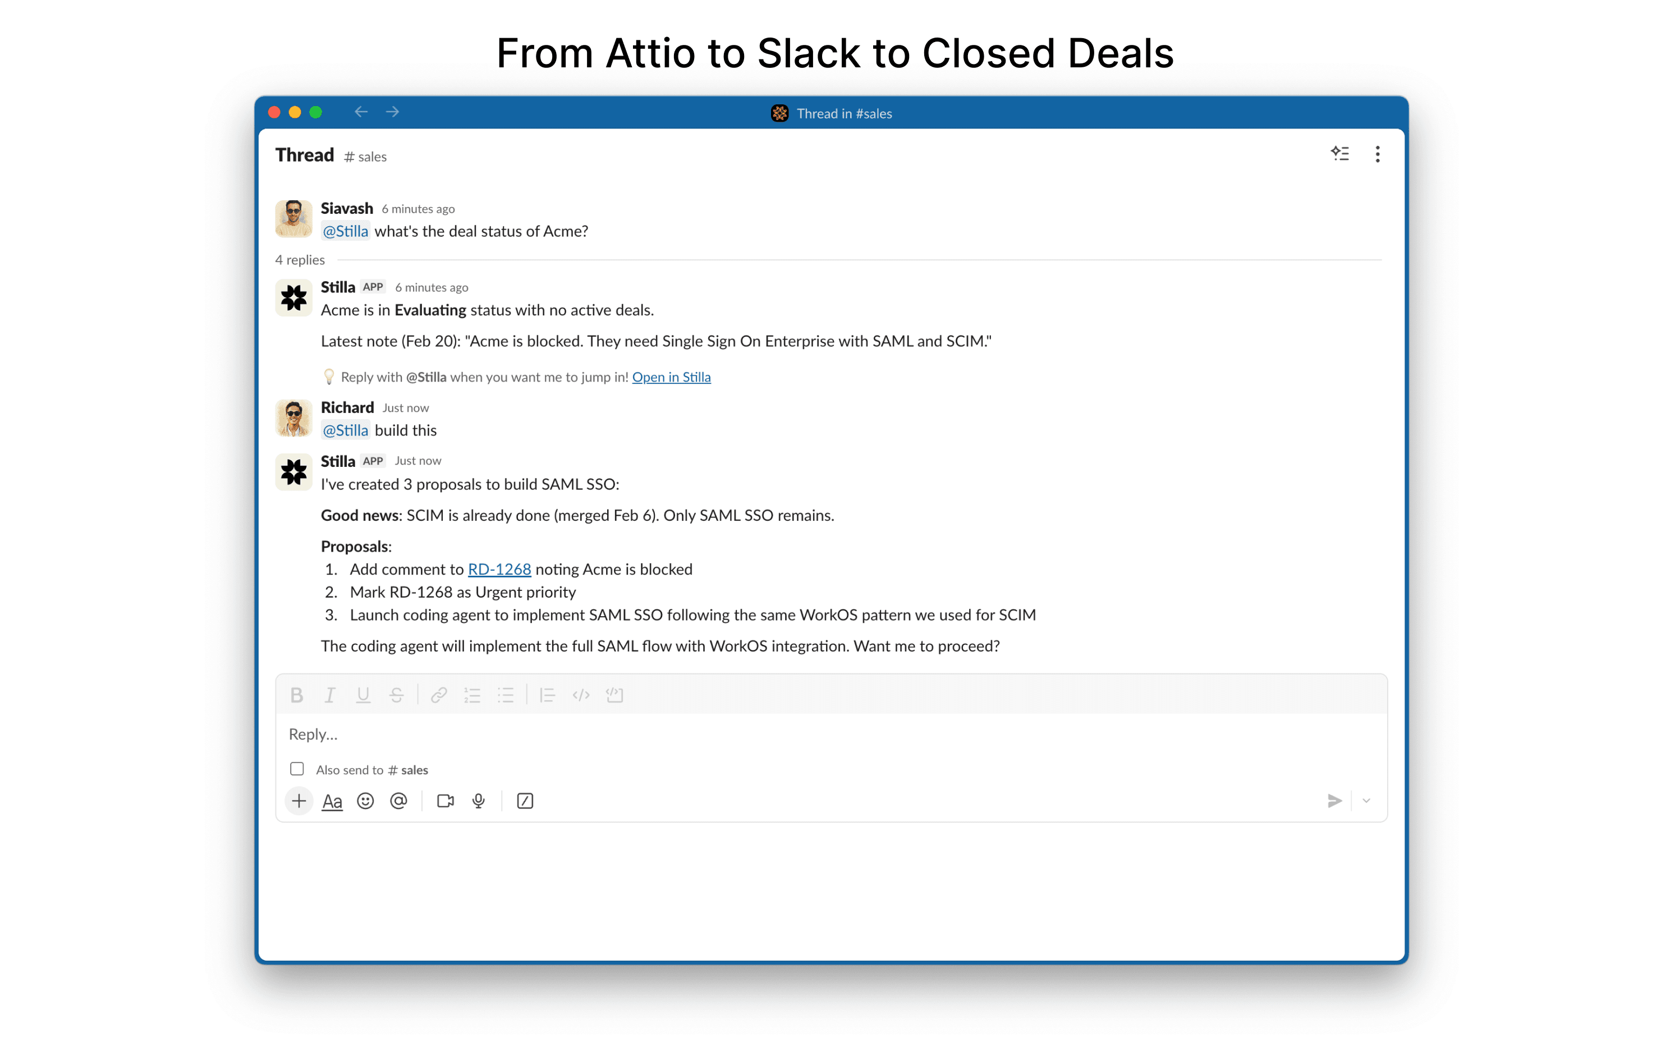
Task: Expand send options dropdown arrow
Action: pos(1366,800)
